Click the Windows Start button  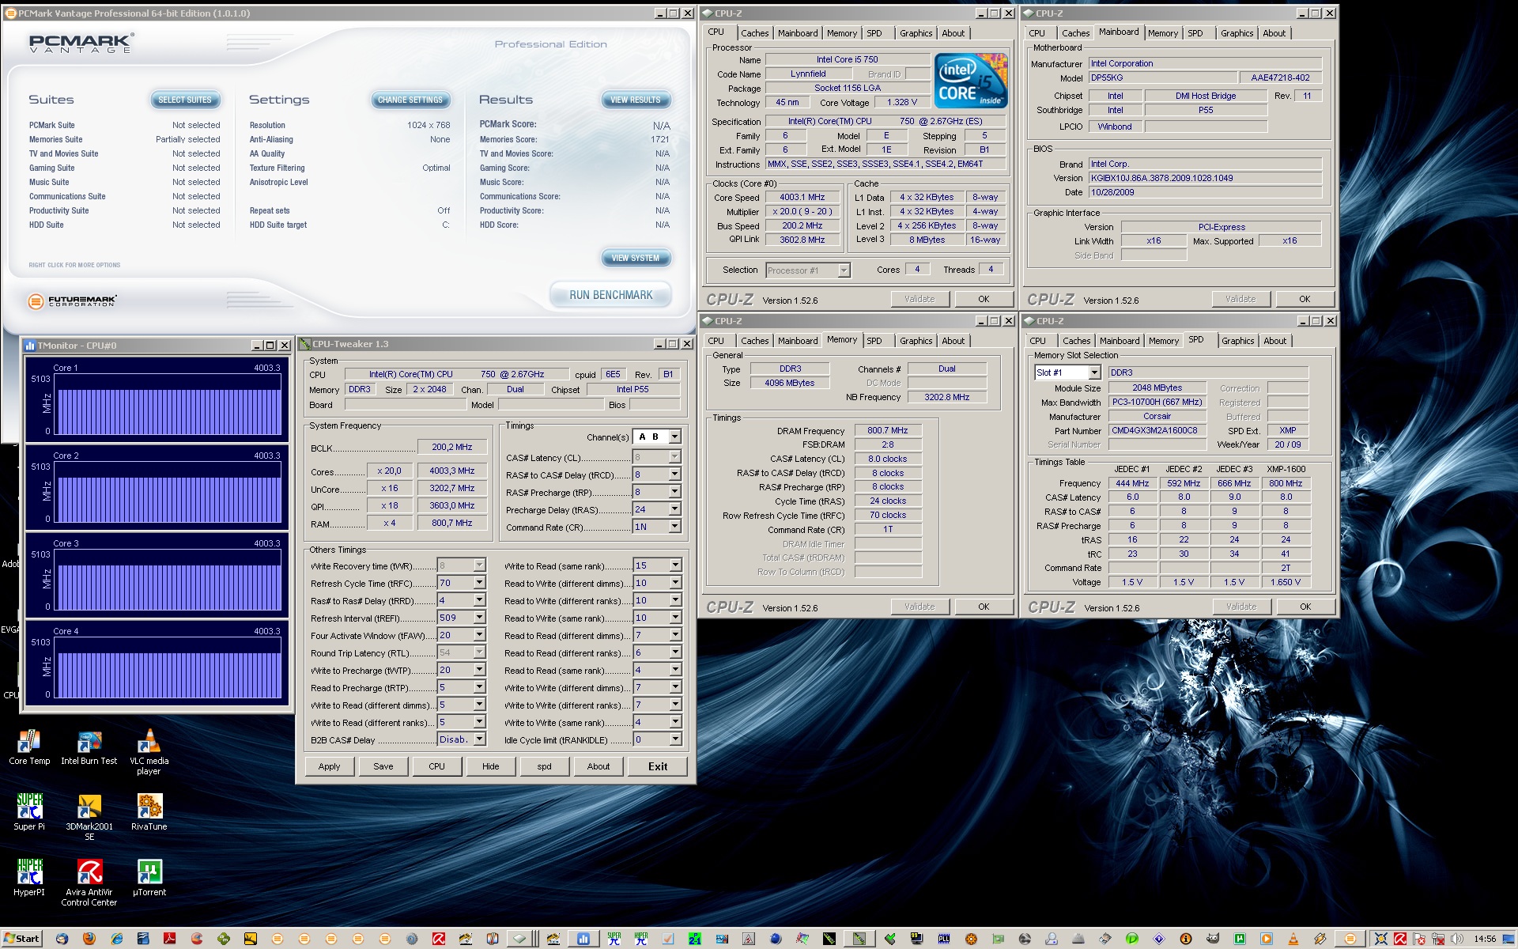click(x=21, y=939)
